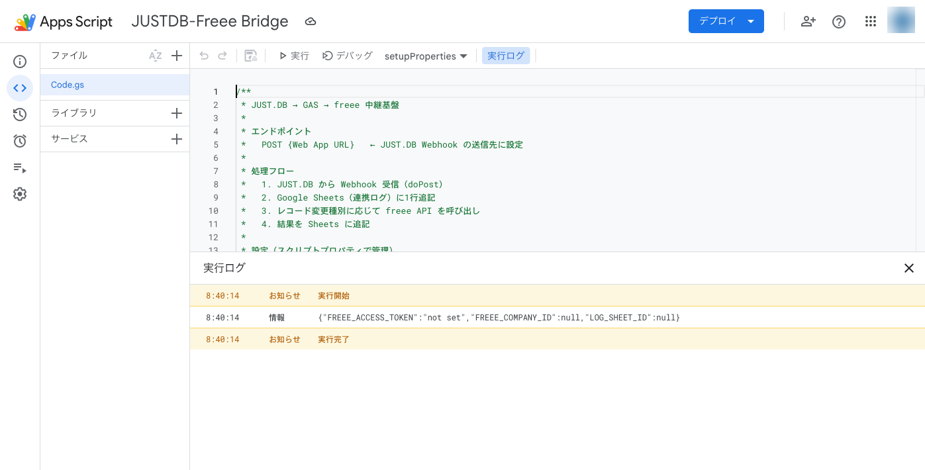Open the Google account avatar
Viewport: 925px width, 470px height.
[x=901, y=21]
